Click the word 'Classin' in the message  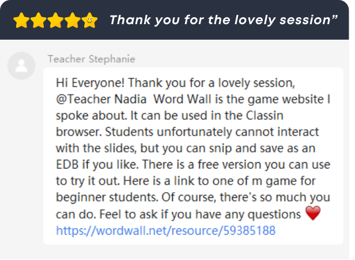[265, 116]
